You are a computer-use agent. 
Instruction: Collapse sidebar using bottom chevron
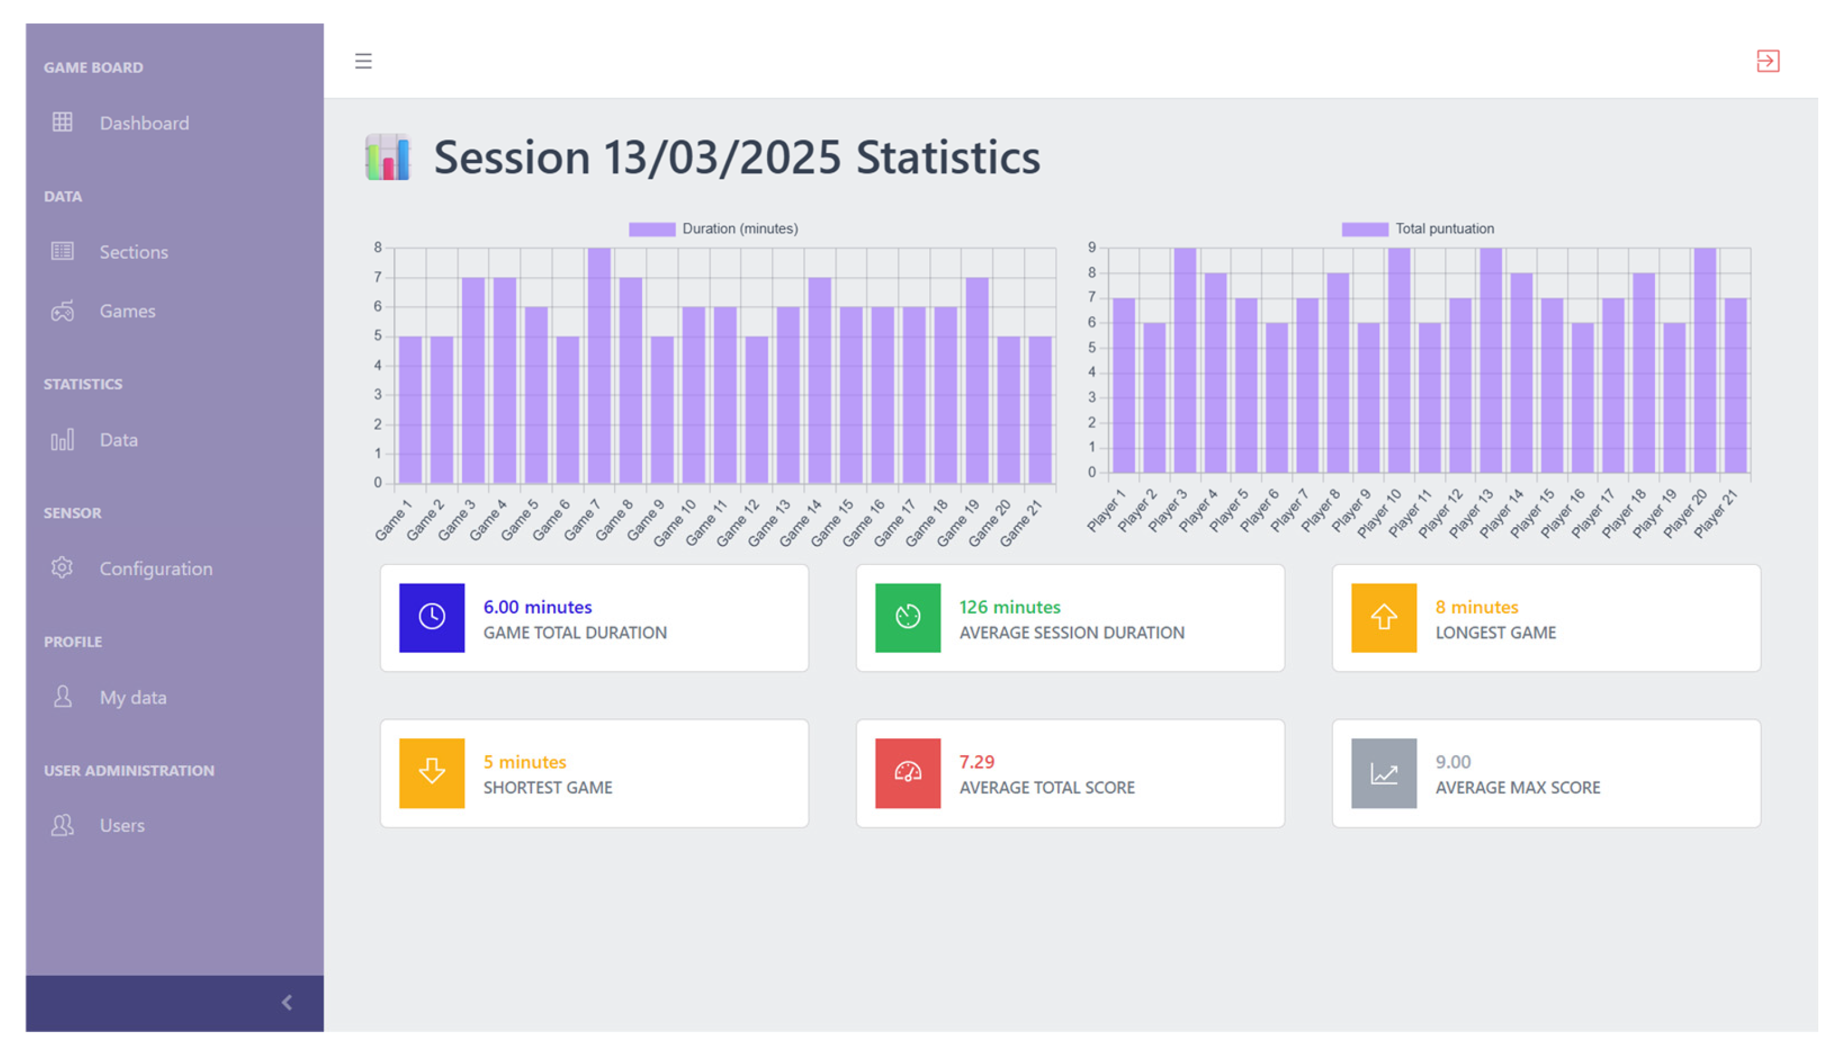click(287, 1002)
